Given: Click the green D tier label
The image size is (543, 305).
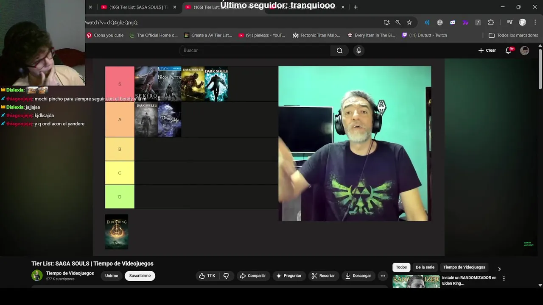Looking at the screenshot, I should (120, 197).
